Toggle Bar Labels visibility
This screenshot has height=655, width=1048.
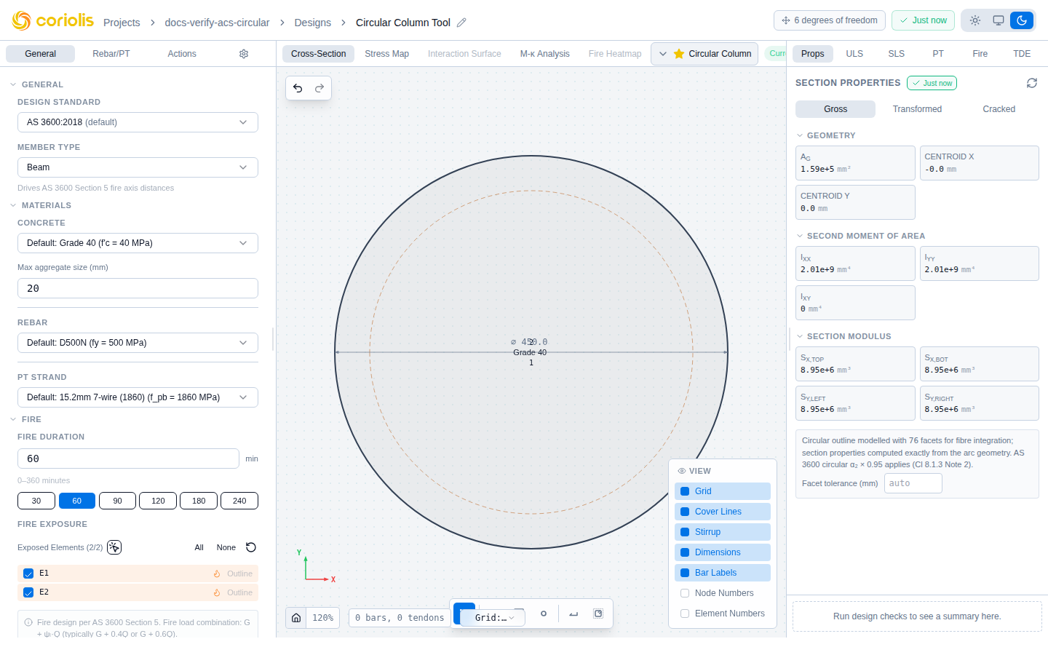722,573
